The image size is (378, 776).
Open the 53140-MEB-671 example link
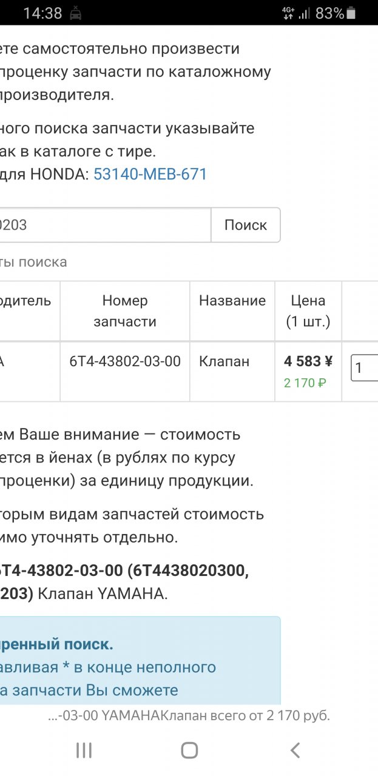click(x=150, y=175)
